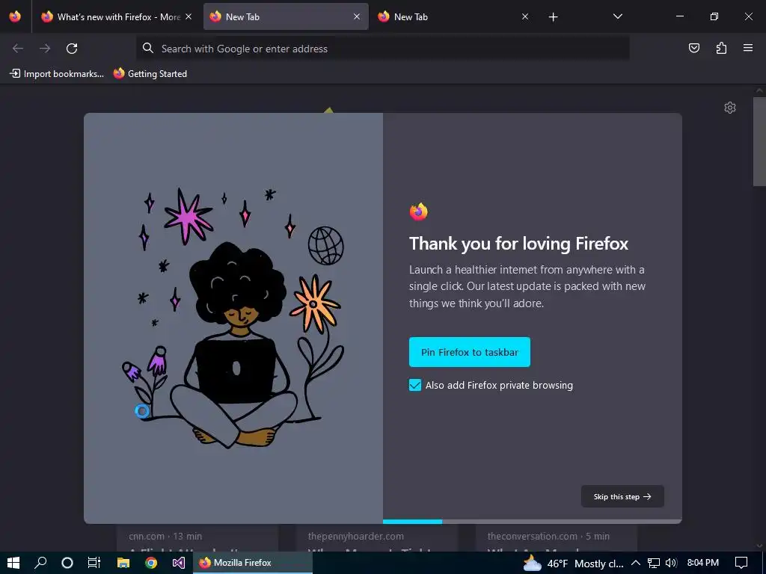Open the Getting Started bookmark

(x=150, y=74)
